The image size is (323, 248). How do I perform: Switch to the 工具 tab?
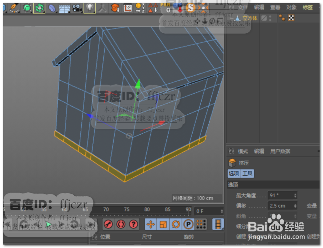(247, 173)
